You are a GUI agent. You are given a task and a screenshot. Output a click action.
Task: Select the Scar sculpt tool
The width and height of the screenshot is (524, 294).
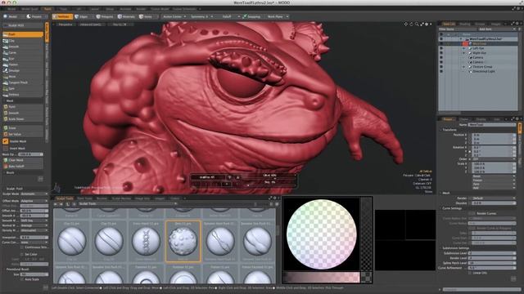(23, 59)
